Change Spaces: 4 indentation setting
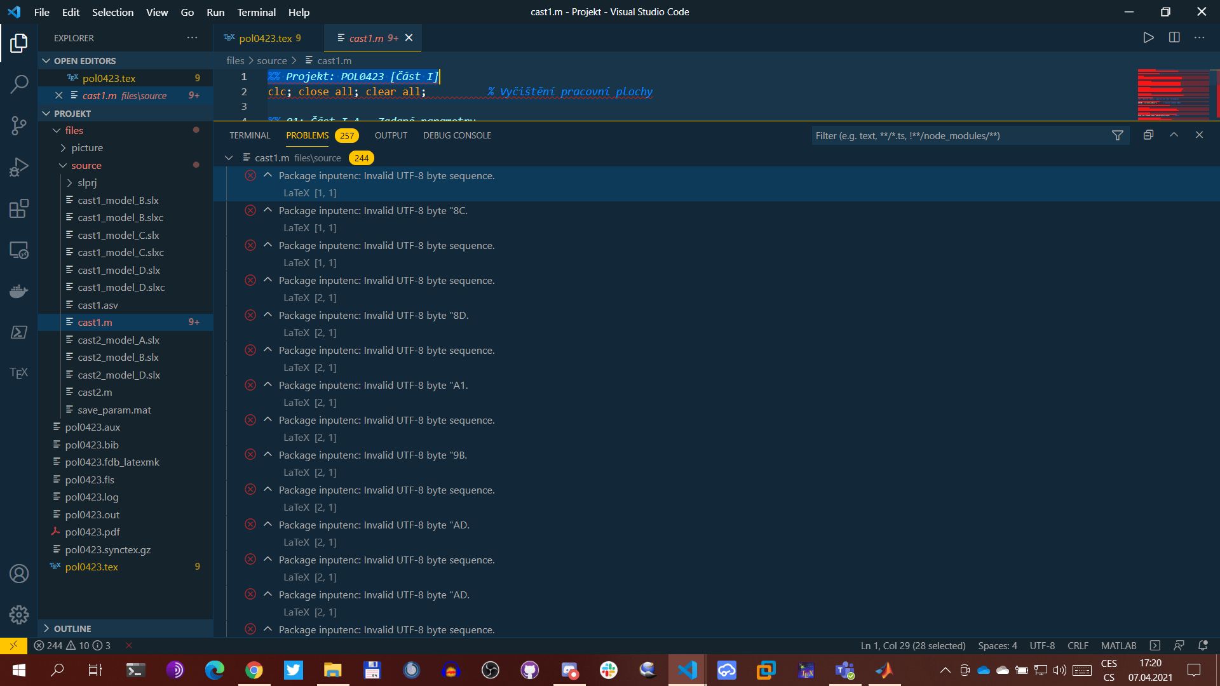Viewport: 1220px width, 686px height. (997, 645)
